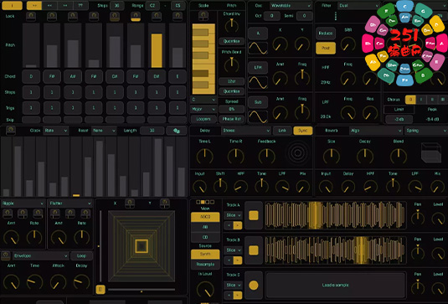The height and width of the screenshot is (304, 448).
Task: Click the first lock icon under Flutter
Action: click(55, 214)
